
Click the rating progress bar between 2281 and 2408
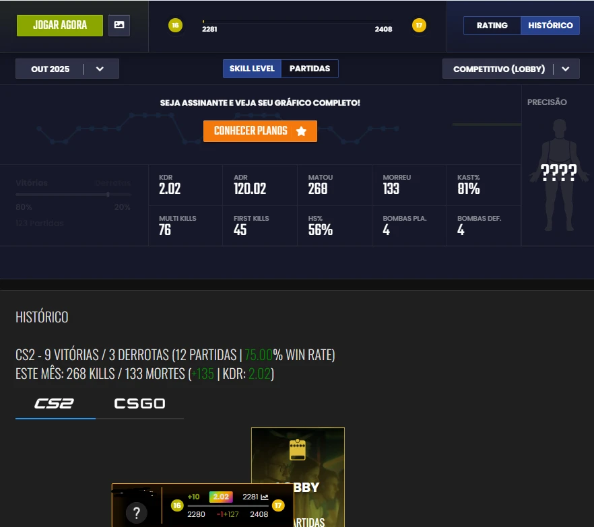(x=298, y=24)
